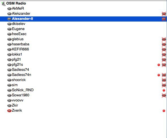Select user dkiselev in the list
Image resolution: width=167 pixels, height=138 pixels.
click(18, 24)
